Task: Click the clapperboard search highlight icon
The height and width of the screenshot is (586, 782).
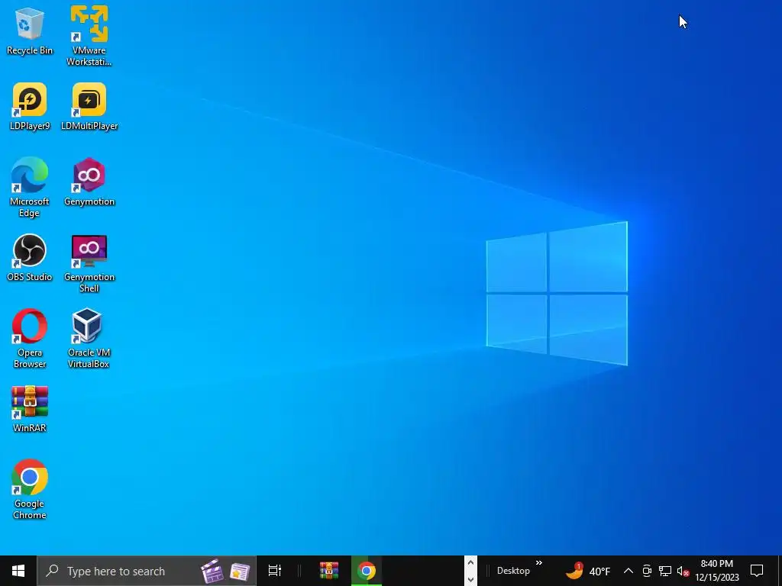Action: [212, 571]
